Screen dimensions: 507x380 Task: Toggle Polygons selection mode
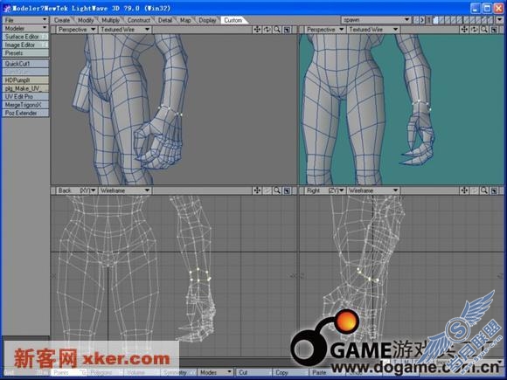(x=101, y=372)
